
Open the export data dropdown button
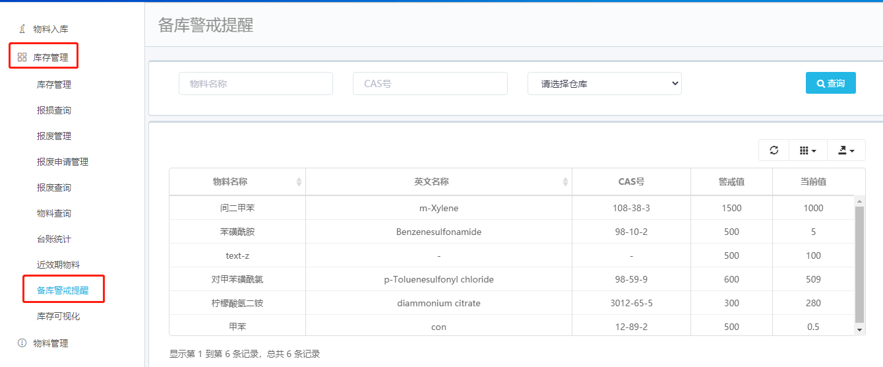[x=846, y=150]
